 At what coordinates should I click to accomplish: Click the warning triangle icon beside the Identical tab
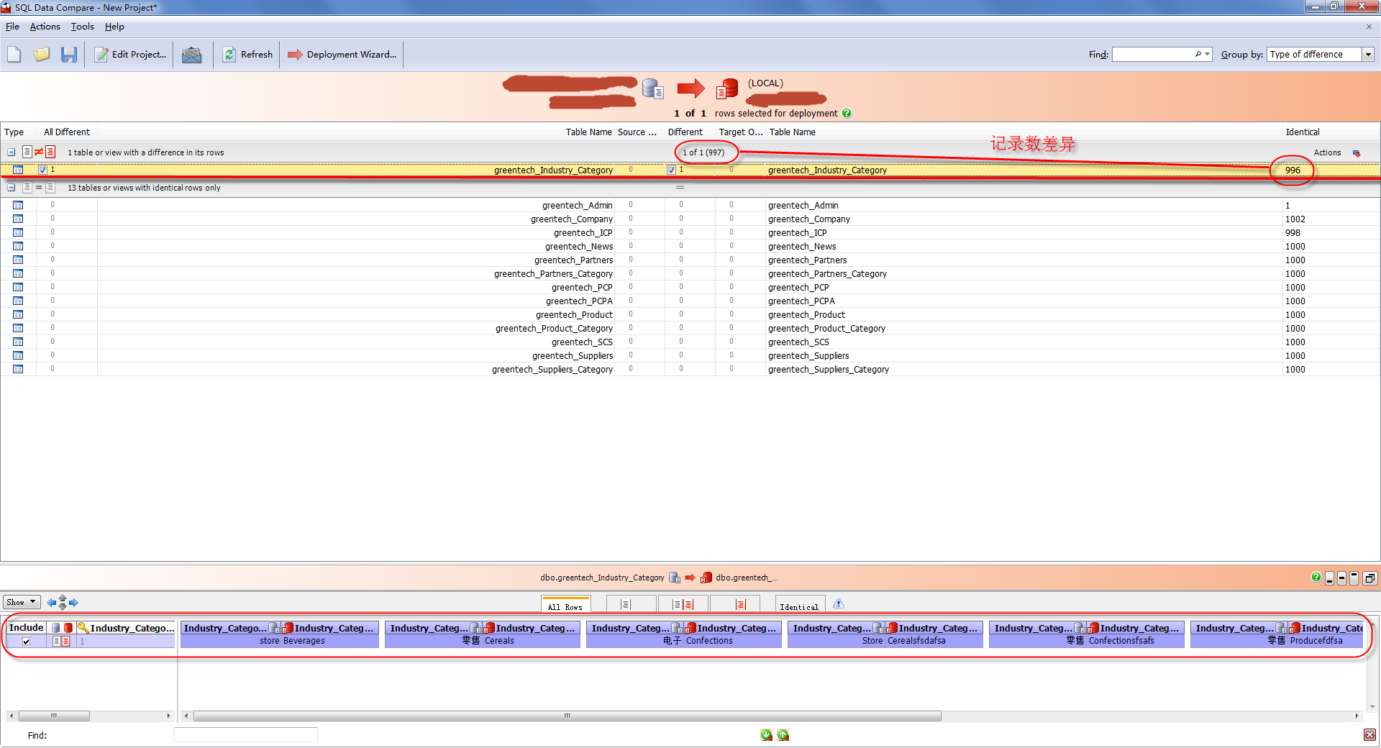pyautogui.click(x=839, y=604)
